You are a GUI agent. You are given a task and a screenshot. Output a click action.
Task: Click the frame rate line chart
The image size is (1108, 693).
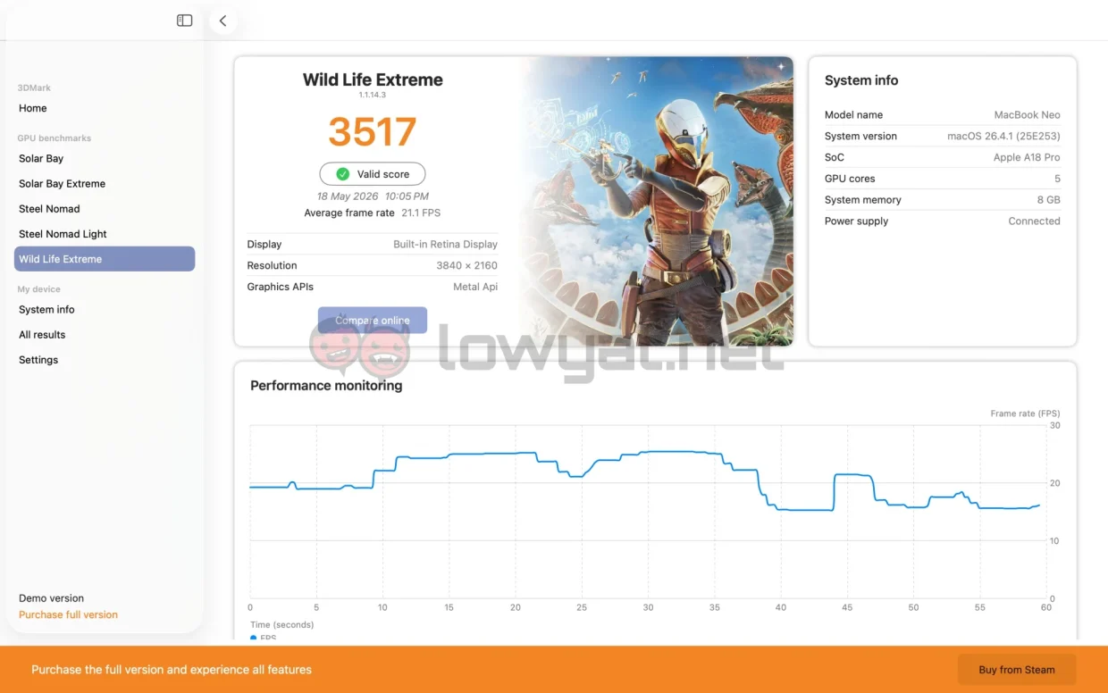[x=648, y=512]
